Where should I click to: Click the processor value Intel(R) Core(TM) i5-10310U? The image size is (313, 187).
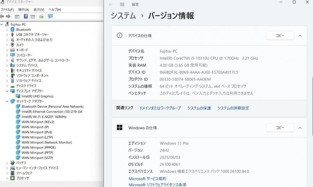click(x=208, y=58)
